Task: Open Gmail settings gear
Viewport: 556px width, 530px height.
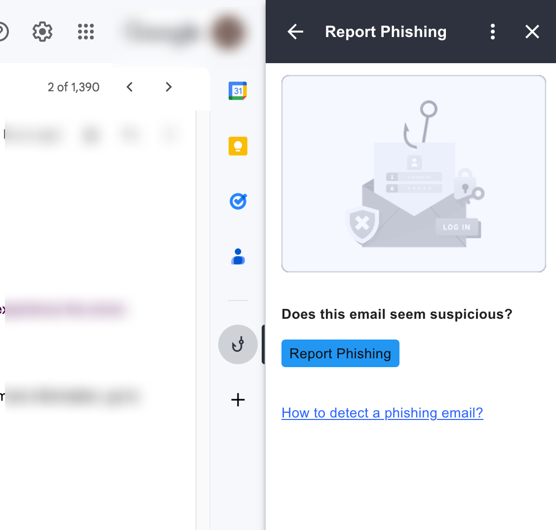Action: (42, 31)
